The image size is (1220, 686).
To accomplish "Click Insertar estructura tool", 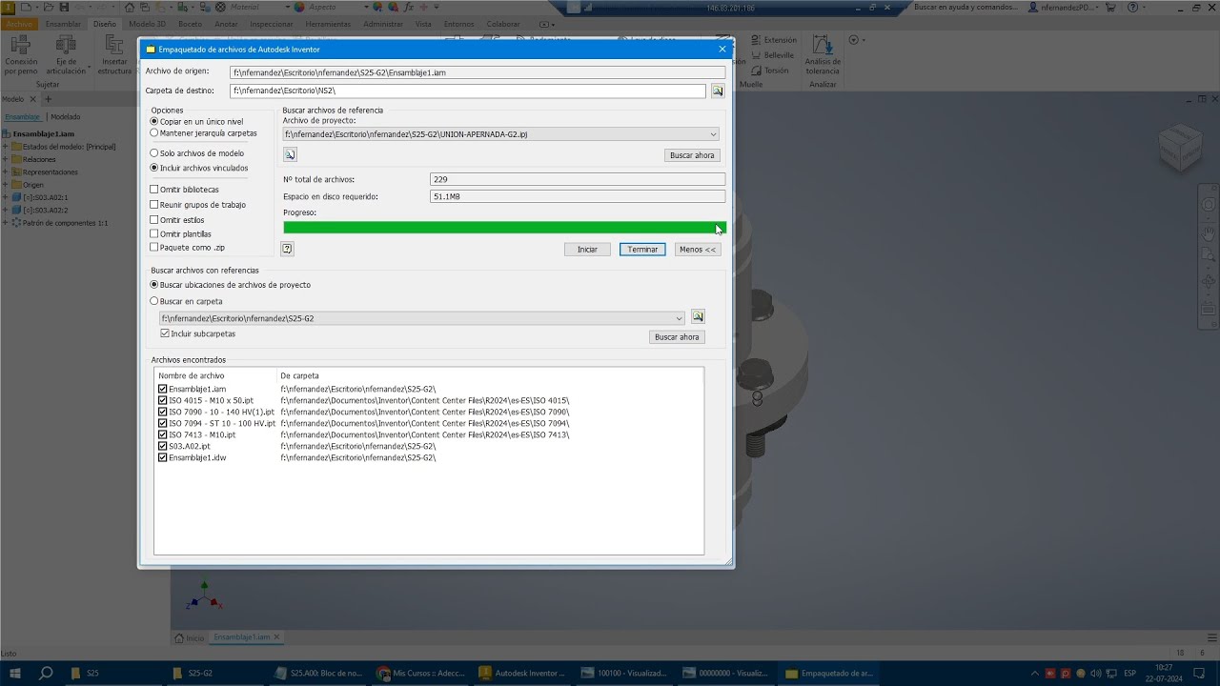I will tap(114, 55).
